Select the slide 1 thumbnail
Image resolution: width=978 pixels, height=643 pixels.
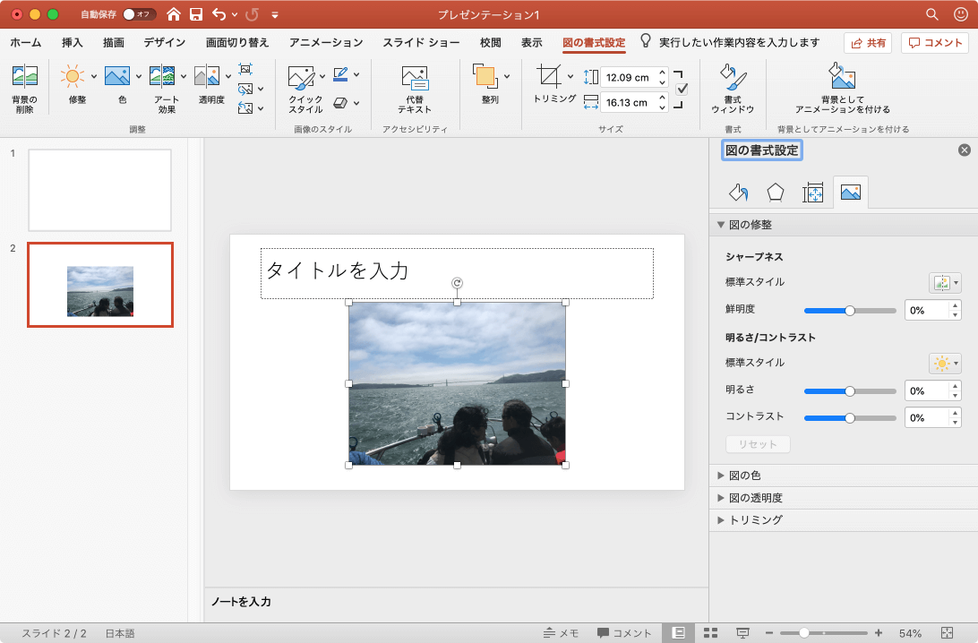point(99,190)
